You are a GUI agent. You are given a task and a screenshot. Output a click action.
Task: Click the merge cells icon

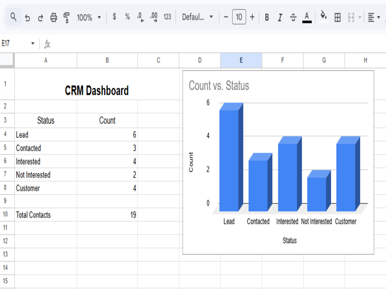click(x=351, y=17)
